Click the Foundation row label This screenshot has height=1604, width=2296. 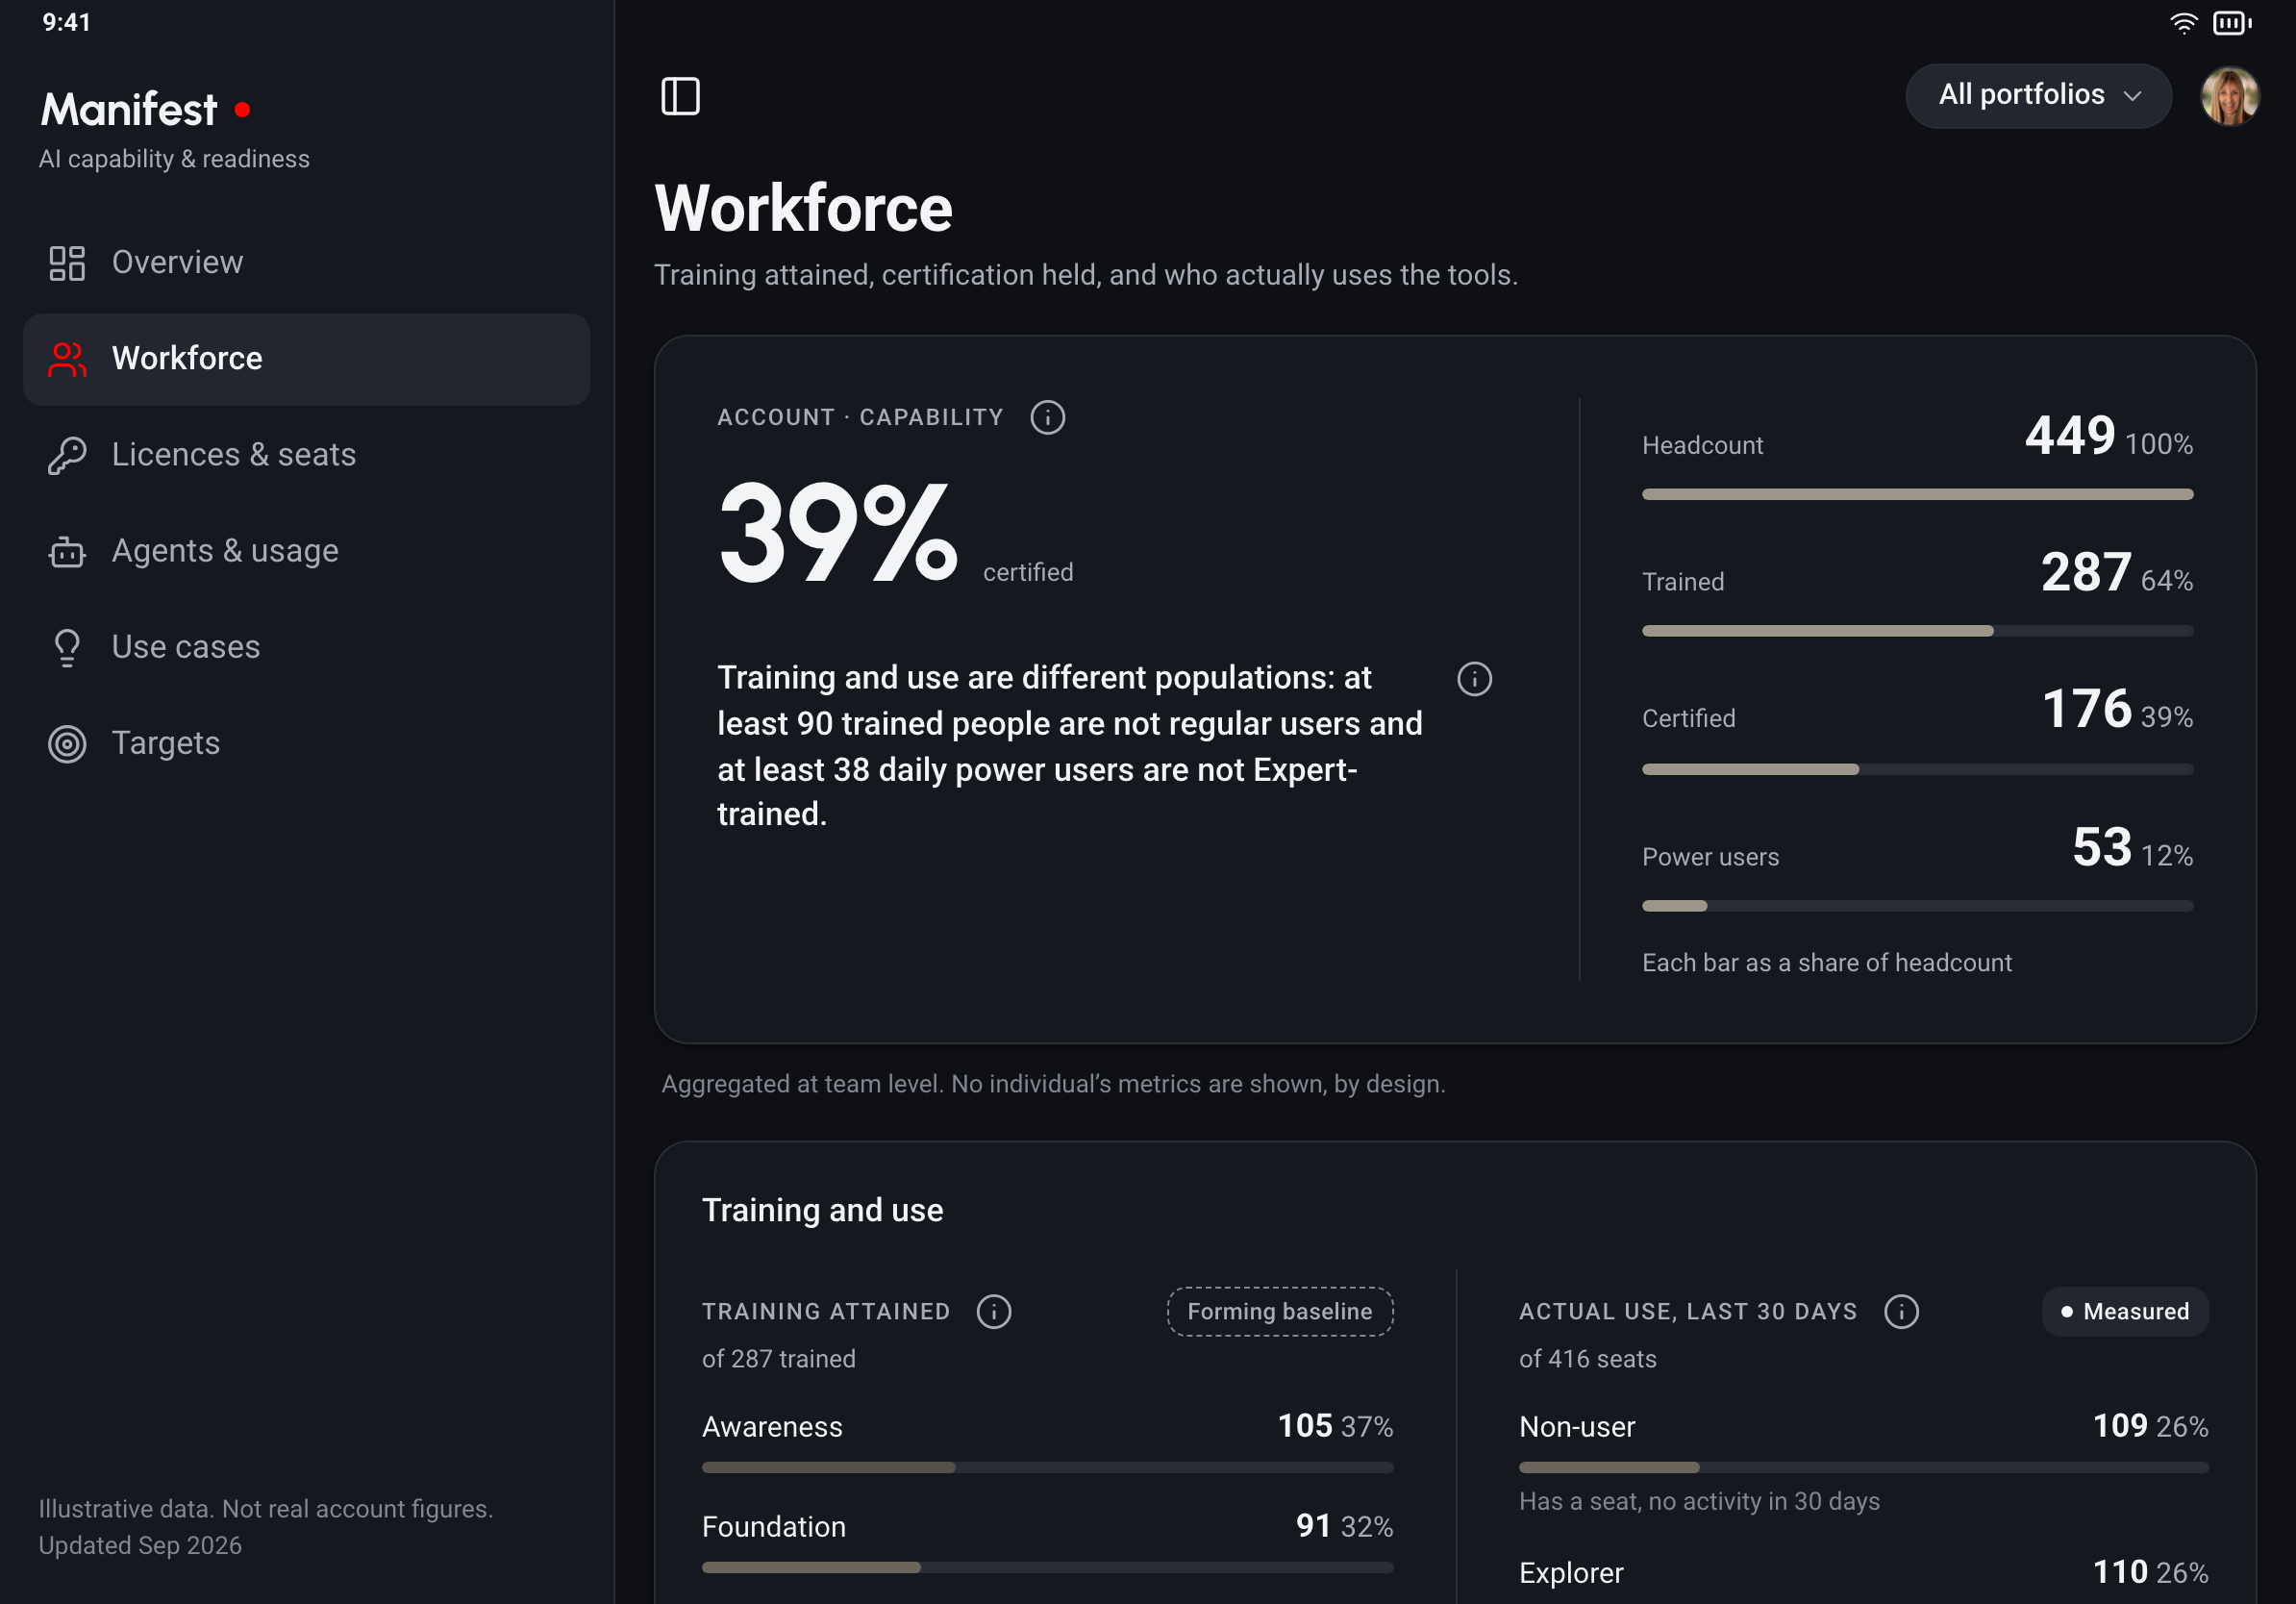[x=774, y=1527]
